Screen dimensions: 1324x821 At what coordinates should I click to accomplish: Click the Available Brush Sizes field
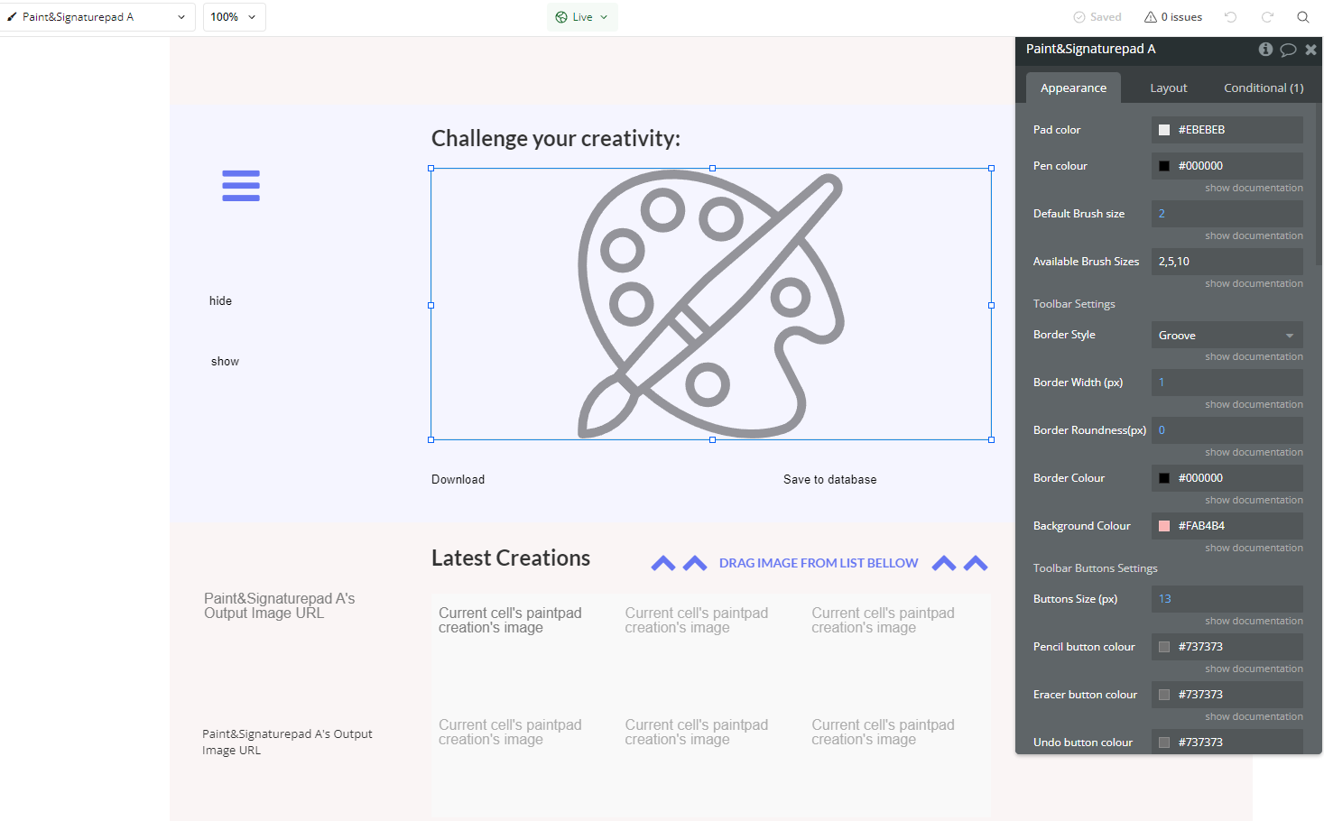pos(1227,262)
